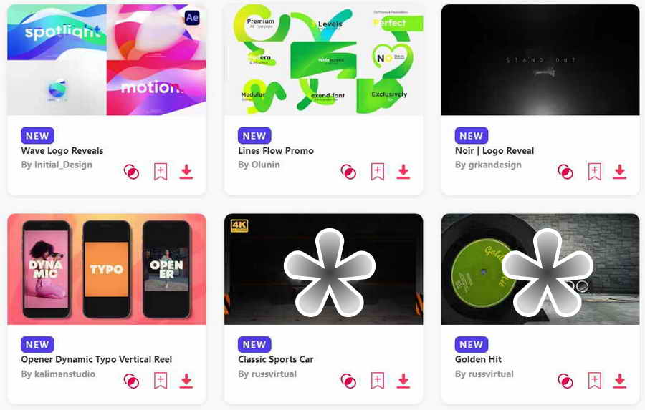This screenshot has height=410, width=645.
Task: Open author kalimanstudio's page
Action: (58, 374)
